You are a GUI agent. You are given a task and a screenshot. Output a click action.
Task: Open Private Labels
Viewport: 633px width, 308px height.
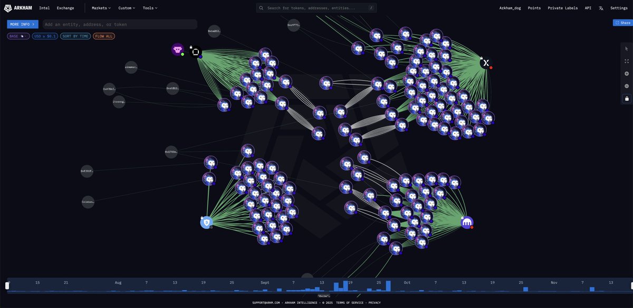tap(562, 8)
